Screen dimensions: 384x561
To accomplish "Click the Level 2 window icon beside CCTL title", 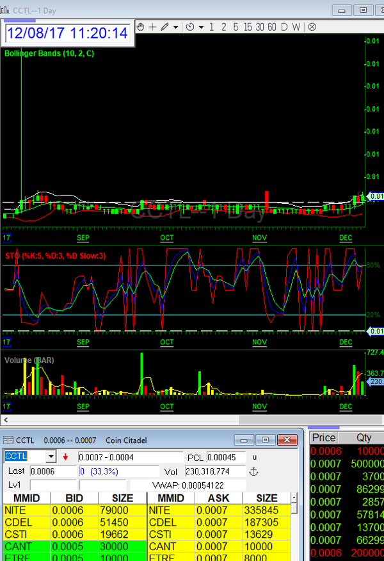I will pos(8,440).
